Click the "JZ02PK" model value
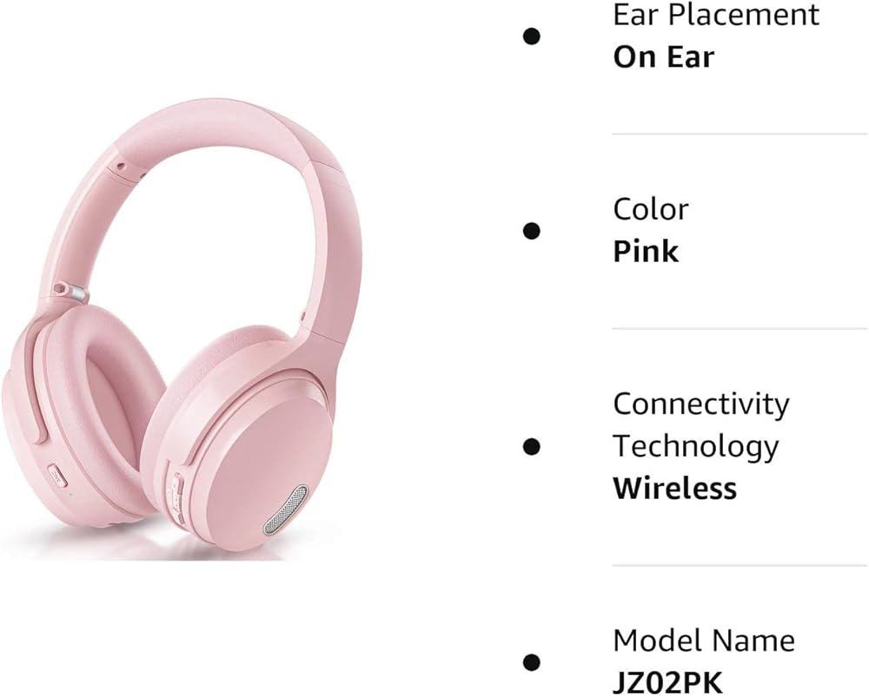 (x=667, y=683)
